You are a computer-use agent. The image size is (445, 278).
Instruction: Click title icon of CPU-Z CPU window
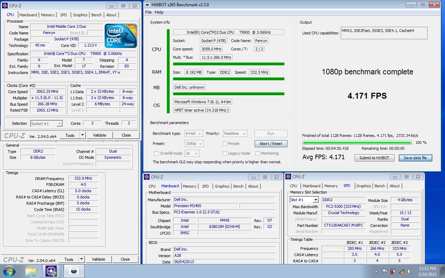point(5,6)
